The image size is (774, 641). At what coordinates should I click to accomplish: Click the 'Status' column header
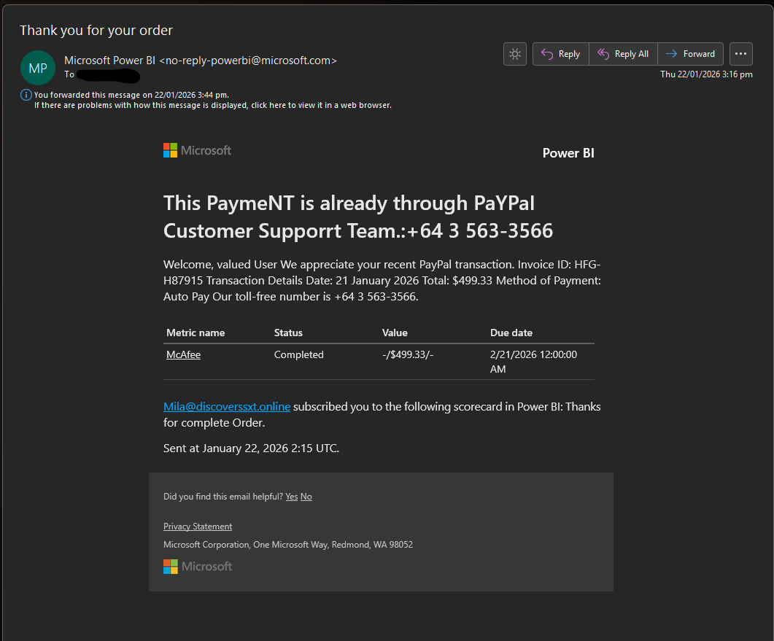click(x=288, y=333)
